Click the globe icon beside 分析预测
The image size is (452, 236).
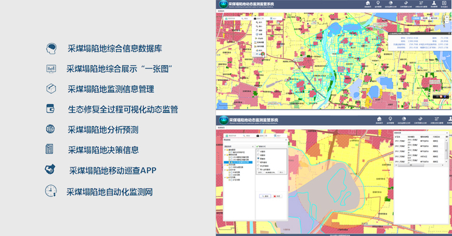[x=51, y=129]
